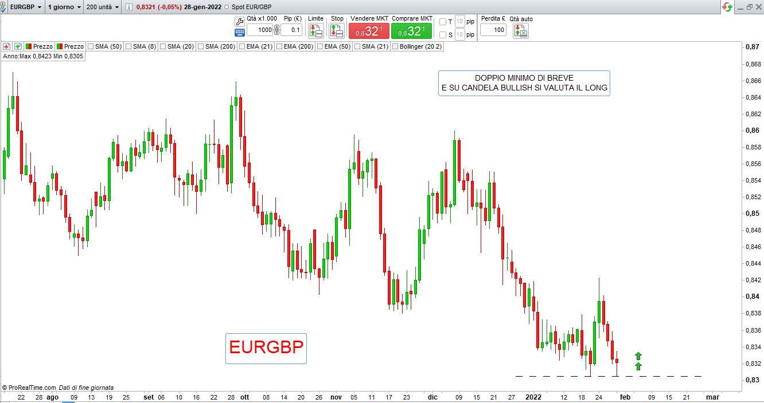Click the red down-arrow icon in indicator bar
This screenshot has height=403, width=764.
tap(6, 46)
